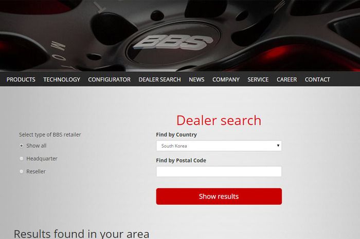Click the dropdown arrow next to South Korea
This screenshot has width=360, height=239.
[278, 146]
